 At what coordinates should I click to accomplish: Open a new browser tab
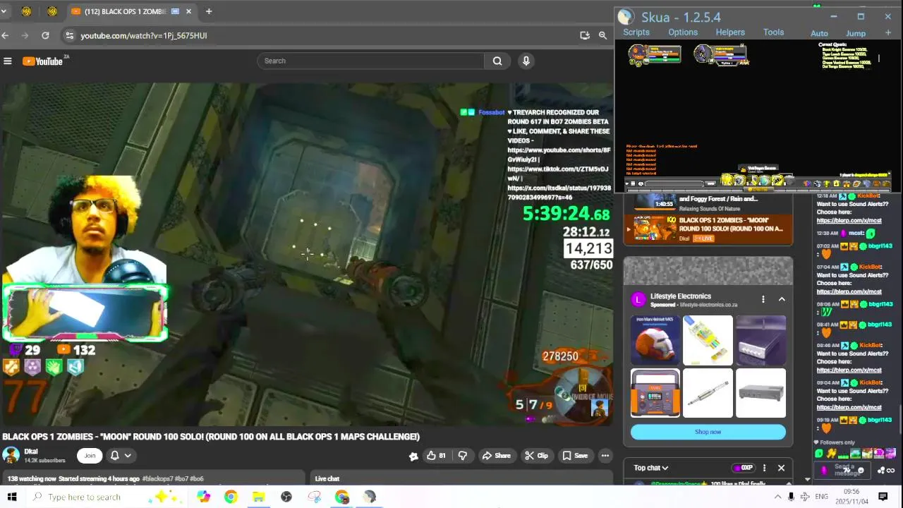click(x=209, y=11)
